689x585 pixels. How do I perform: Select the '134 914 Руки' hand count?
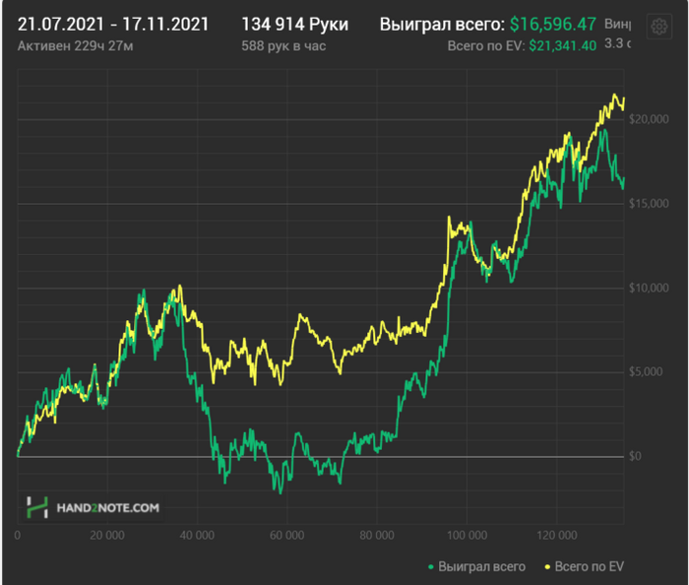tap(295, 25)
